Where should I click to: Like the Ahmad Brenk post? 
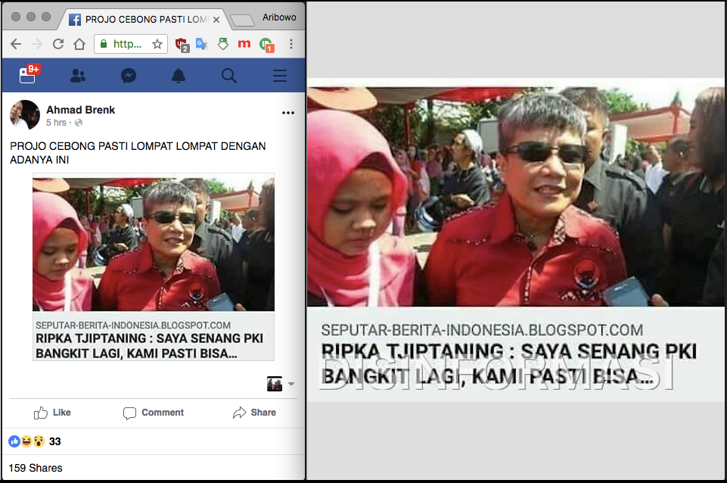pyautogui.click(x=52, y=413)
